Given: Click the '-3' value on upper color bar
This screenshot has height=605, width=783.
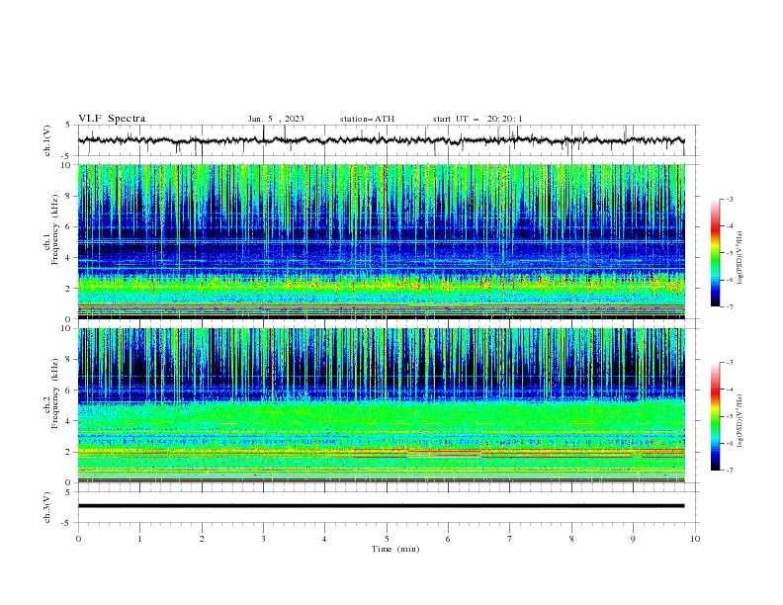Looking at the screenshot, I should click(729, 199).
